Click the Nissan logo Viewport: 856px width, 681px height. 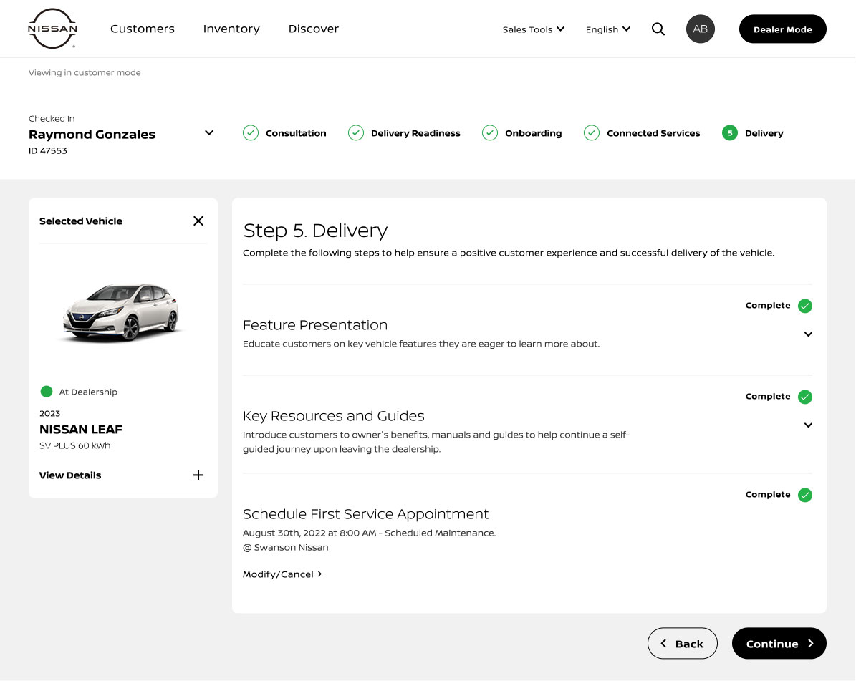click(52, 29)
